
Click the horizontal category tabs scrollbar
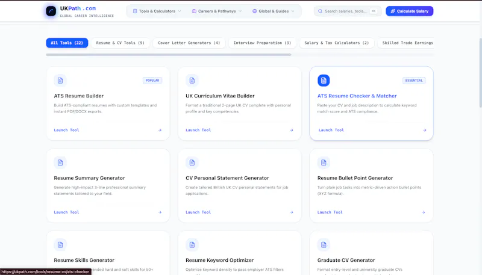coord(169,55)
